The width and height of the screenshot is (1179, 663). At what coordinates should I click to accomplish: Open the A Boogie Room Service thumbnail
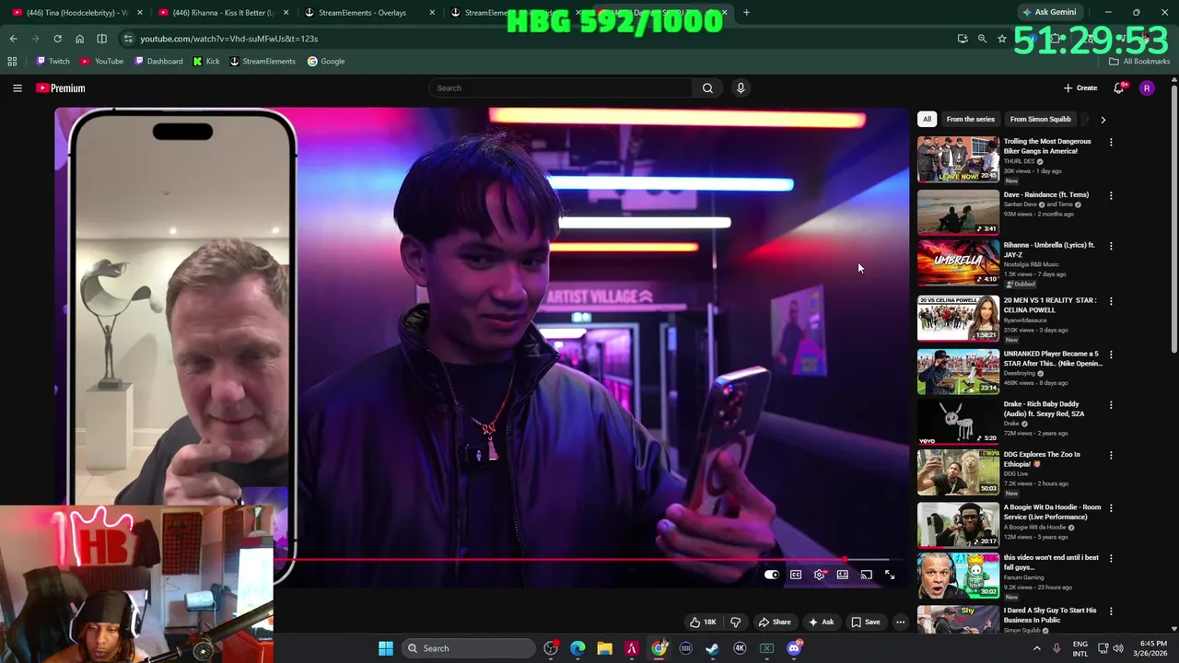(x=958, y=525)
